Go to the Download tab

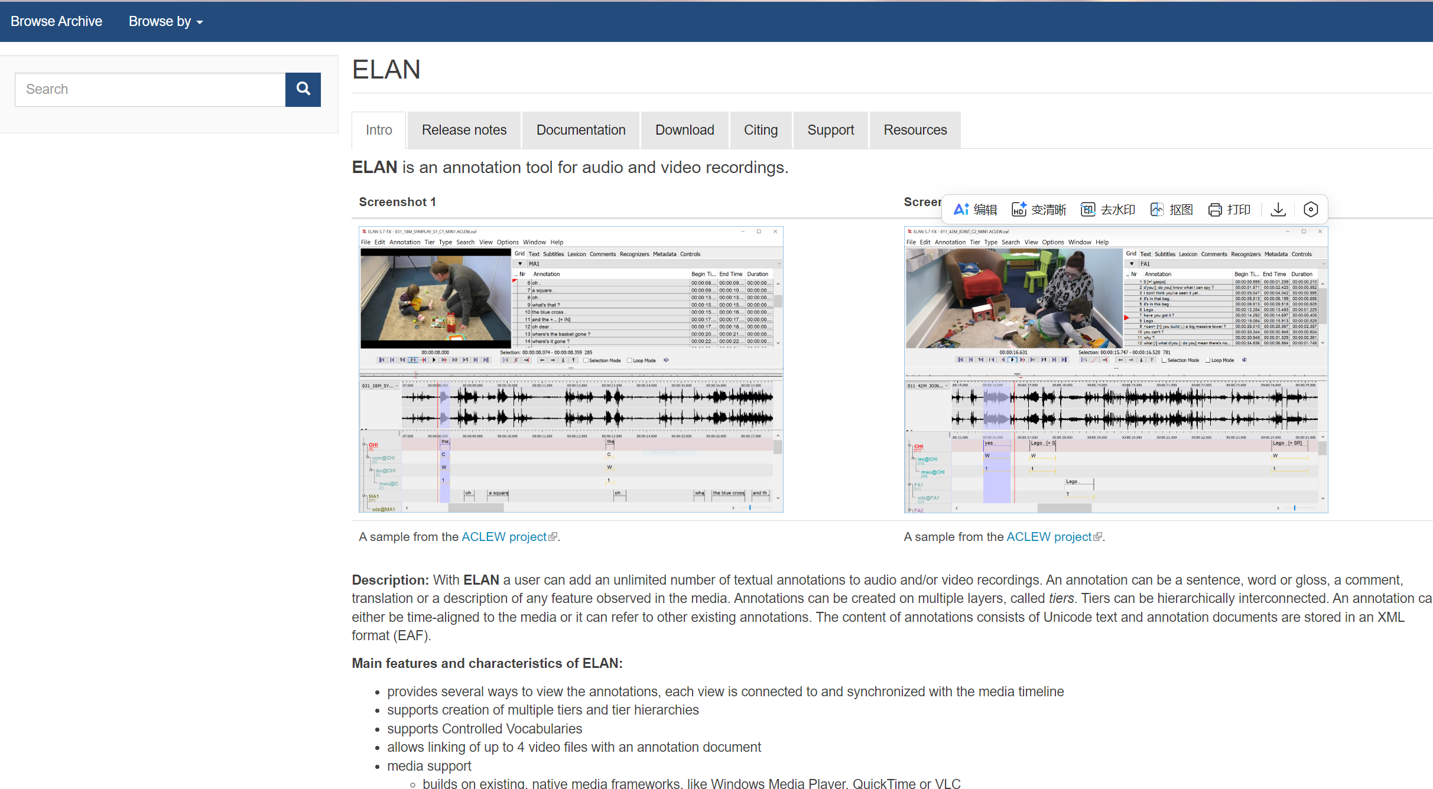[685, 130]
